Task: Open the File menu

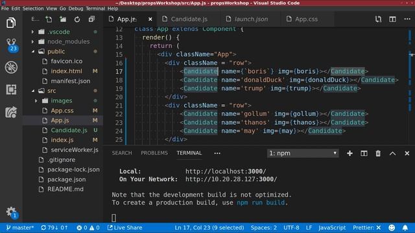Action: [x=5, y=8]
